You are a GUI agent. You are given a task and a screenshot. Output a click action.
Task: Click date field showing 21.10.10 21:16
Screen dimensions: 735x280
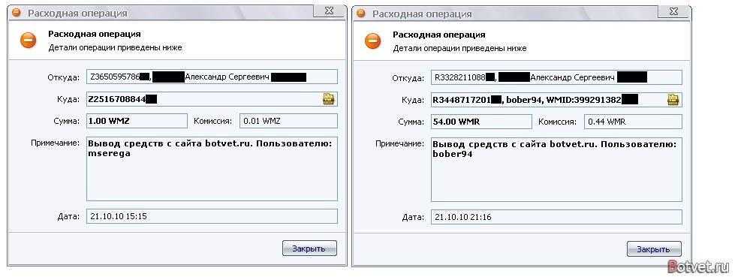(556, 217)
